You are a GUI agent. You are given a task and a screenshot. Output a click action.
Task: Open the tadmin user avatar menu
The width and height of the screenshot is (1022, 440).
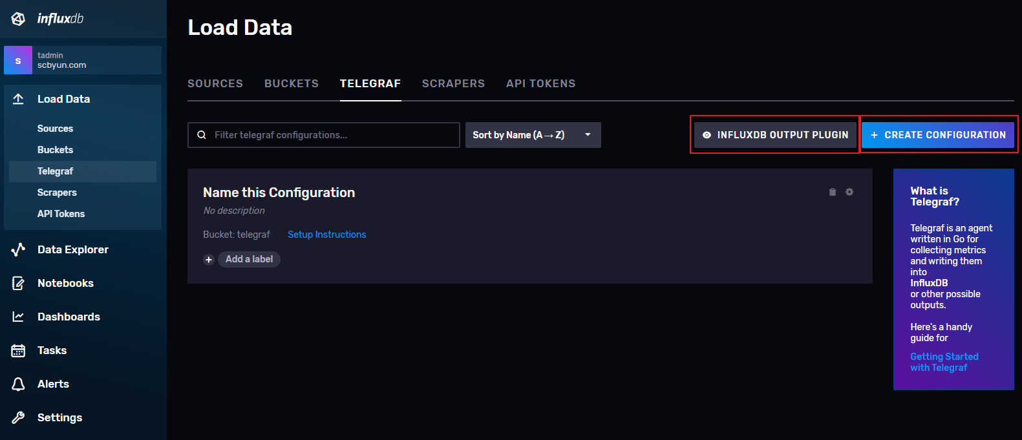[18, 60]
